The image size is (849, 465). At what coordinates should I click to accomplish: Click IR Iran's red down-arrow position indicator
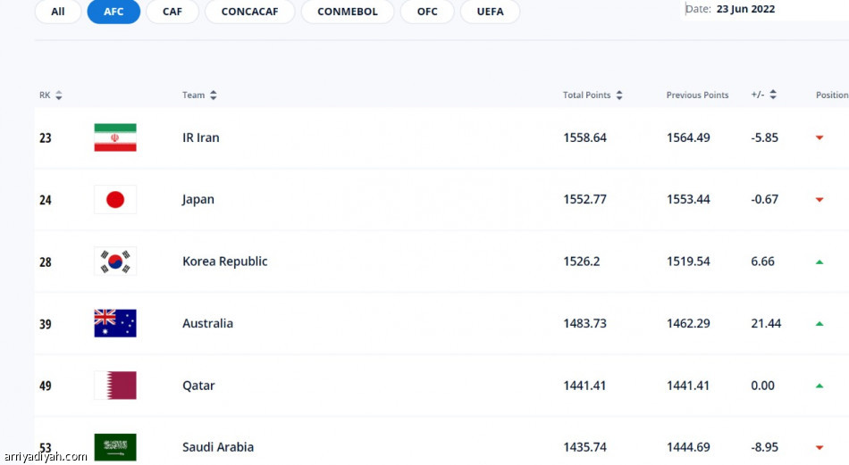[x=820, y=138]
